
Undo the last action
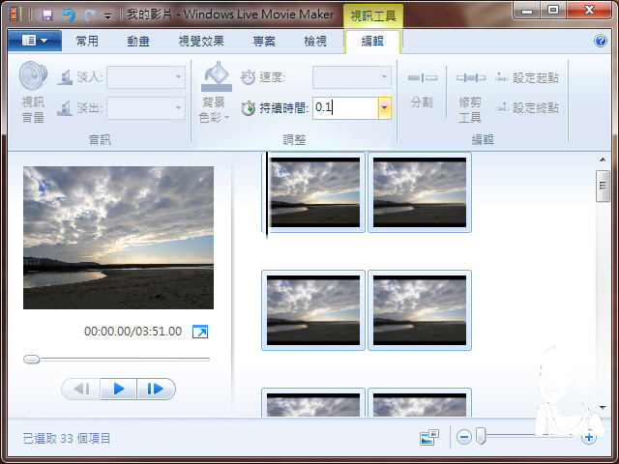tap(69, 15)
